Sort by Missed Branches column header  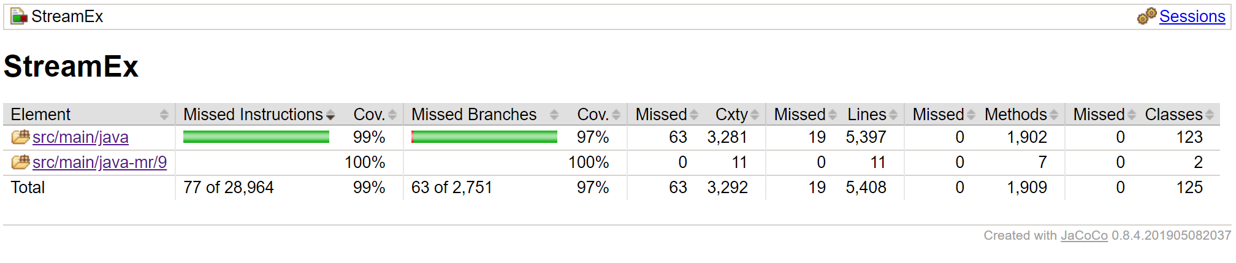point(474,115)
